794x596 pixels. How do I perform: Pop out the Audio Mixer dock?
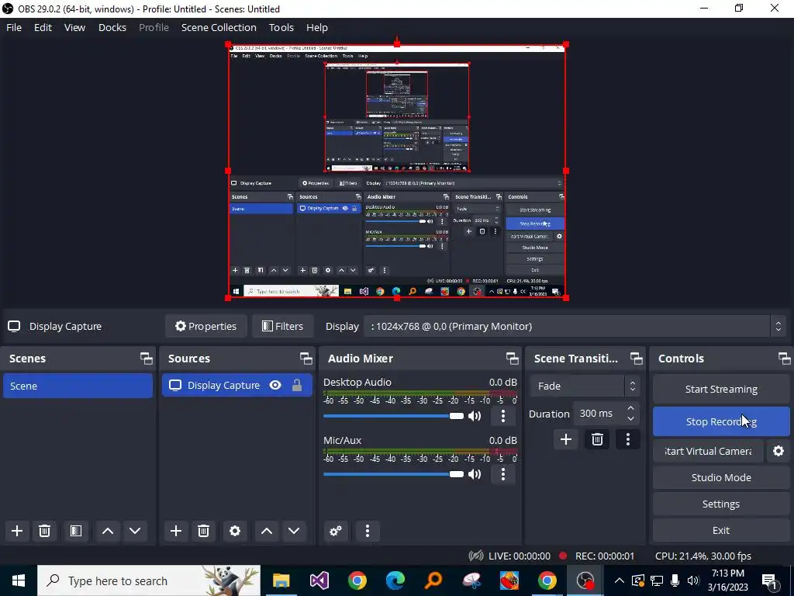pyautogui.click(x=512, y=359)
